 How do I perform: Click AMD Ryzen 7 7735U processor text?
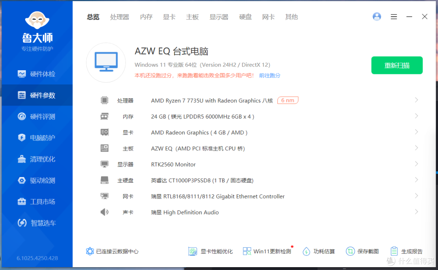pyautogui.click(x=212, y=100)
